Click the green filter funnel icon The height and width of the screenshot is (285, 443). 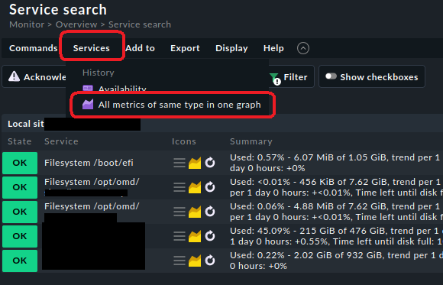point(274,79)
